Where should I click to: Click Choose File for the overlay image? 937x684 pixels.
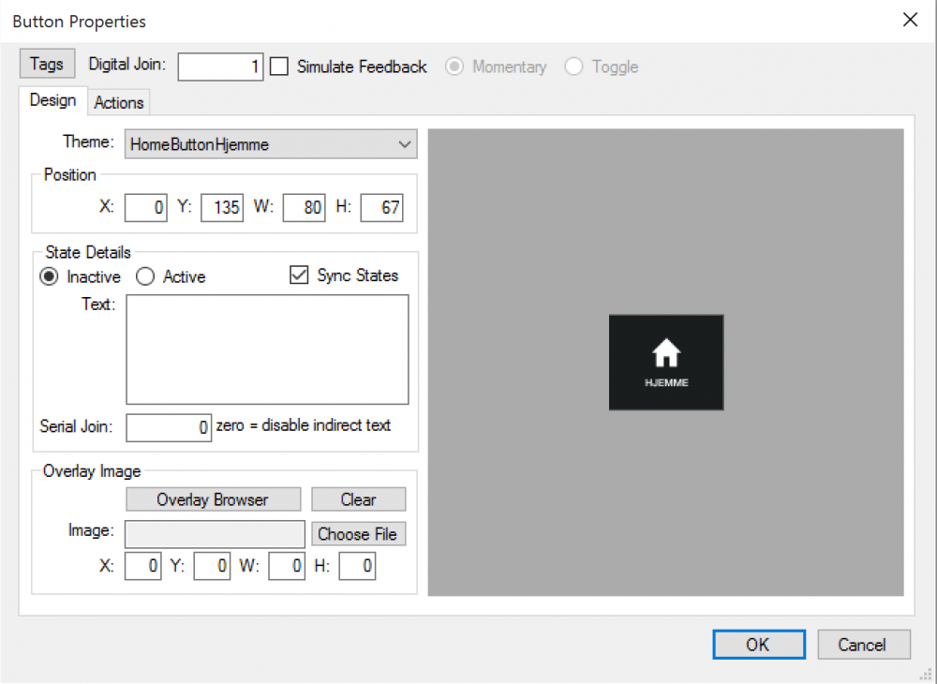(358, 534)
